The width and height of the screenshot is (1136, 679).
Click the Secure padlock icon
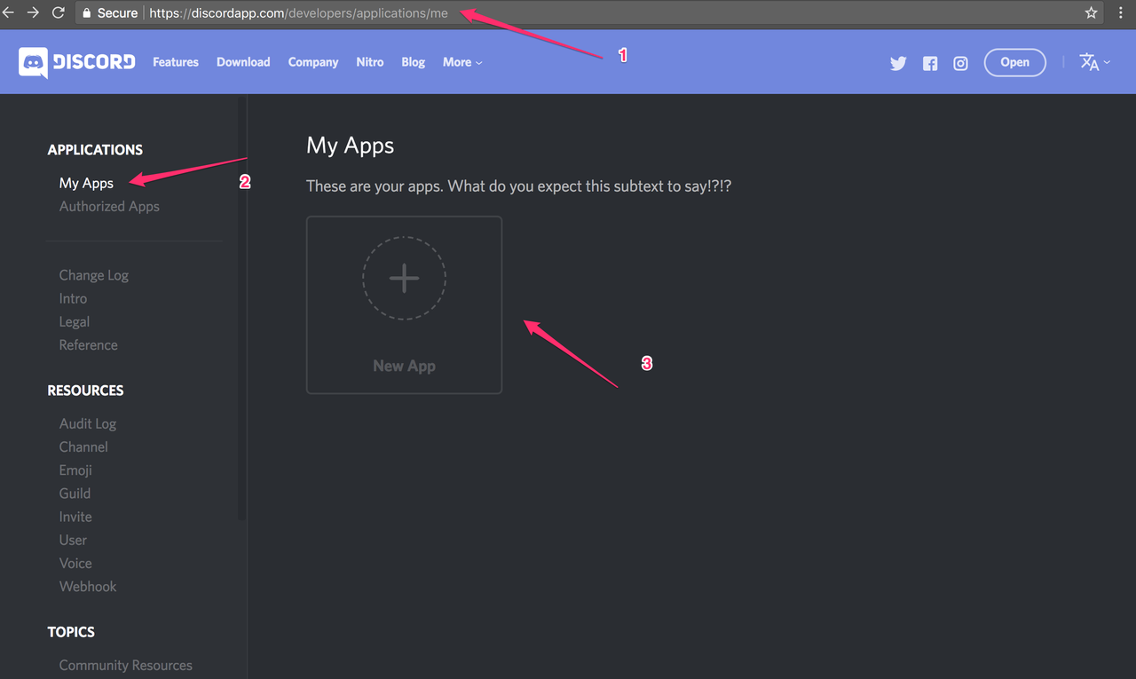[85, 12]
